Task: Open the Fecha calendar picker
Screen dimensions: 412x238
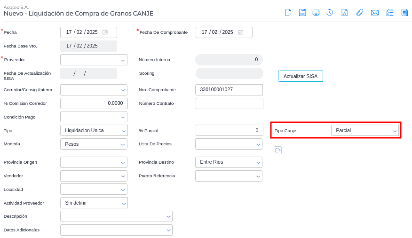Action: click(x=105, y=32)
